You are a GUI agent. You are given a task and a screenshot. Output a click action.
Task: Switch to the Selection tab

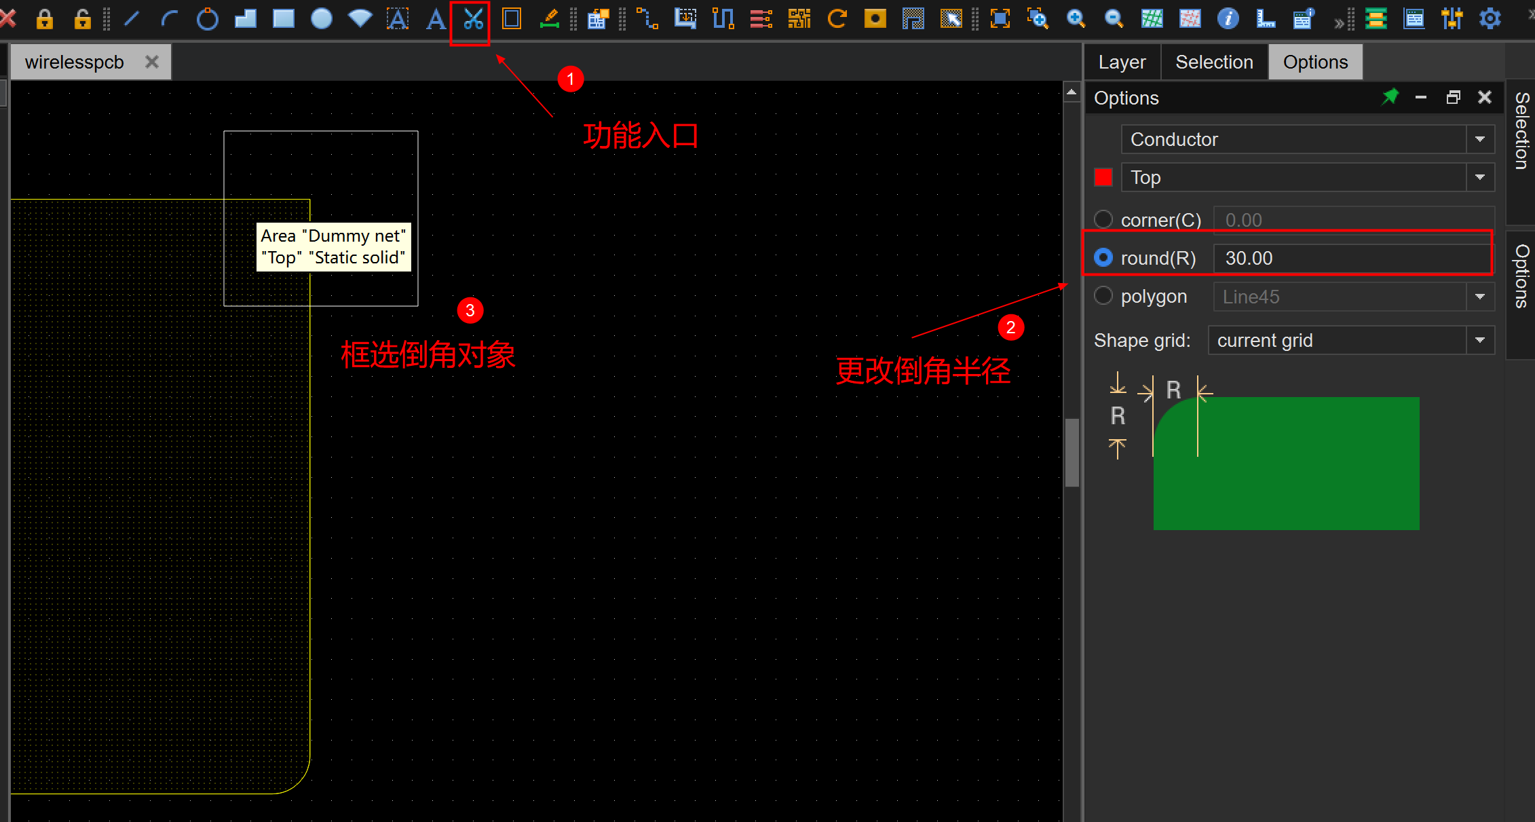1214,62
